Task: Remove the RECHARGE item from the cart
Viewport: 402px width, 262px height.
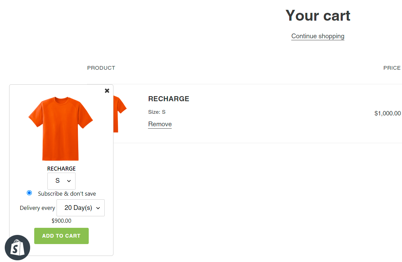Action: click(x=160, y=124)
